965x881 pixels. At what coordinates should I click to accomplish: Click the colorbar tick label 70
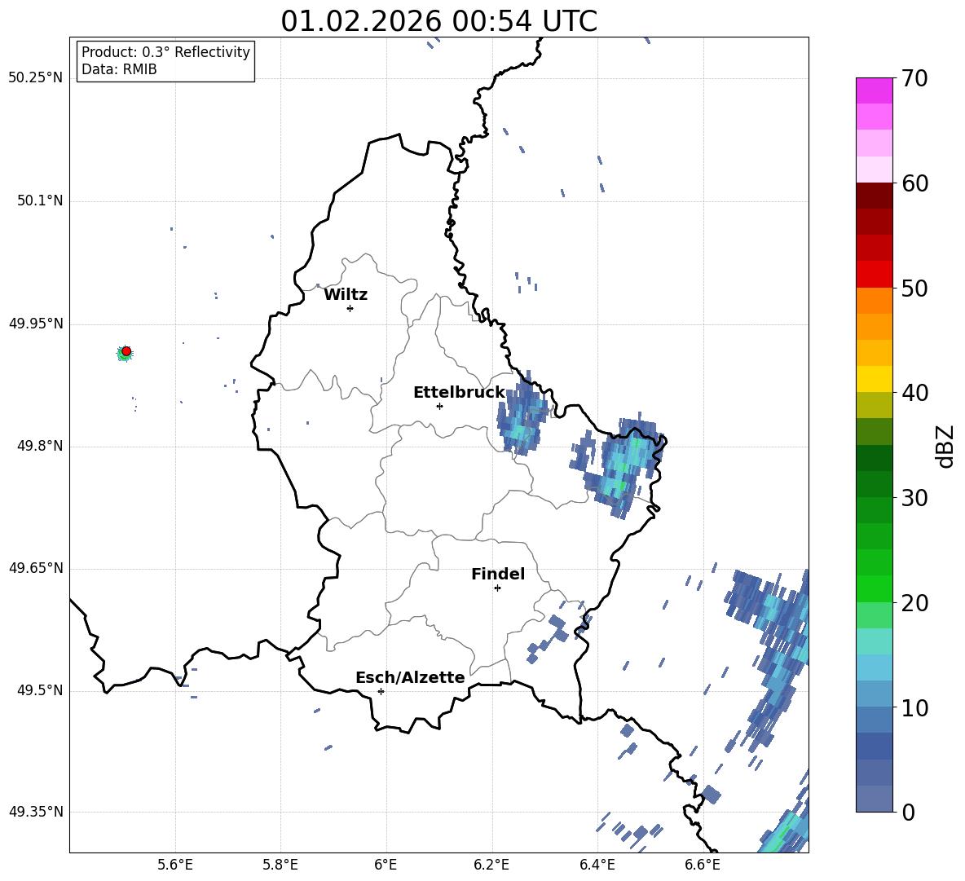coord(914,79)
